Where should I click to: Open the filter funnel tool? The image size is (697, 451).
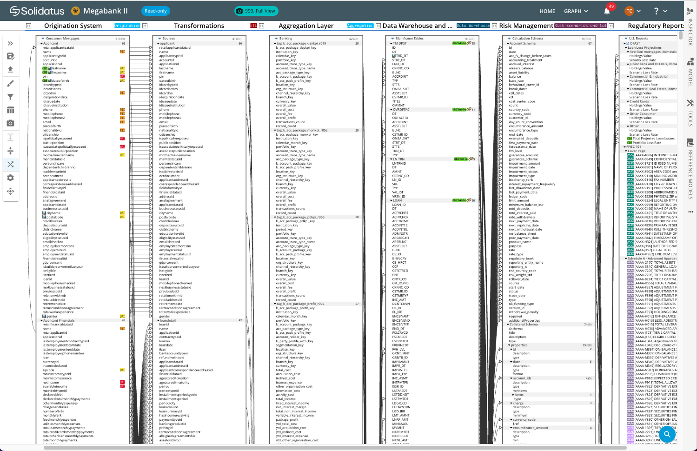tap(10, 97)
